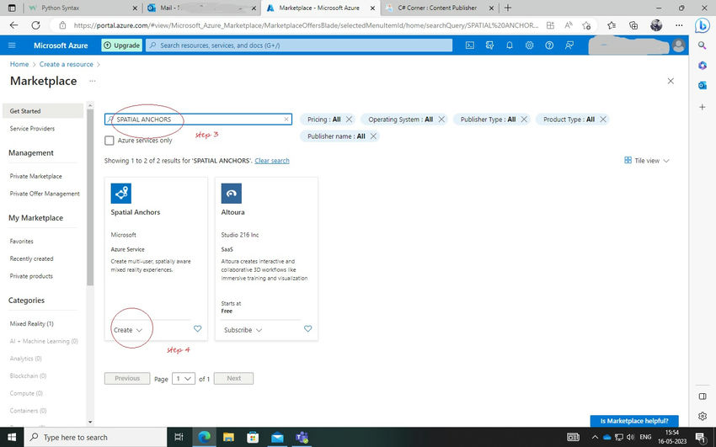Select Service Providers in sidebar
The image size is (716, 447).
pyautogui.click(x=32, y=129)
